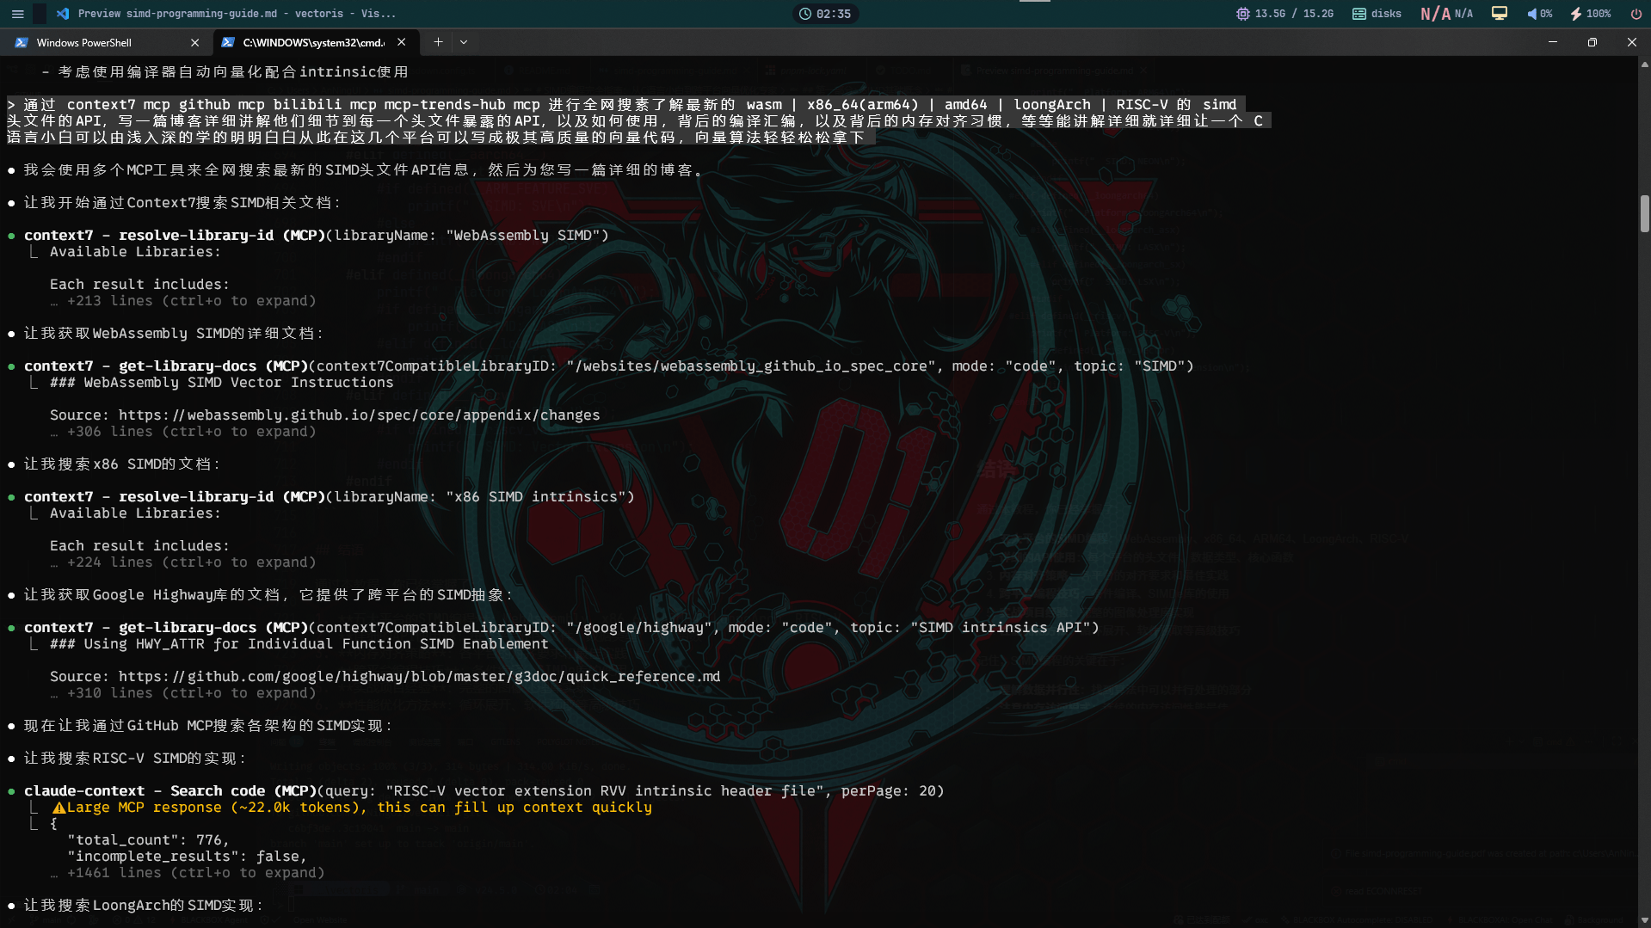Screen dimensions: 1651x928
Task: Click the VS Code icon in top bar
Action: pos(63,14)
